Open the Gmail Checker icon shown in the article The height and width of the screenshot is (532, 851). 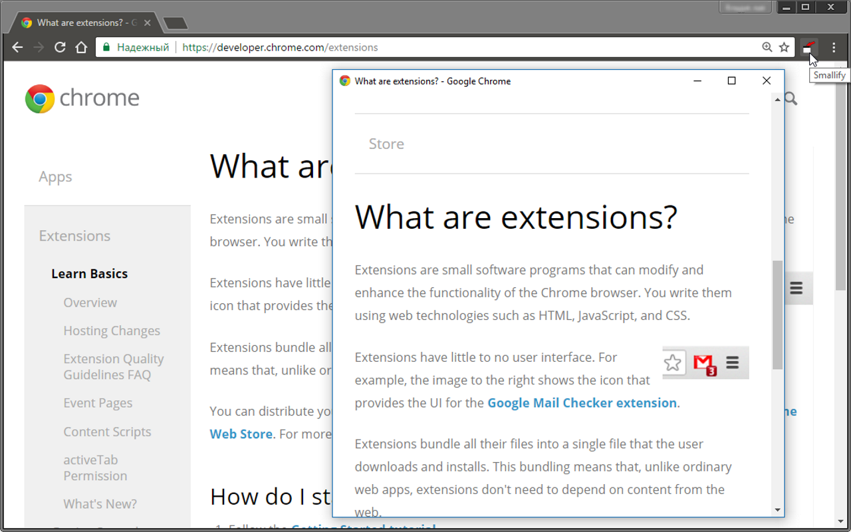pyautogui.click(x=703, y=362)
